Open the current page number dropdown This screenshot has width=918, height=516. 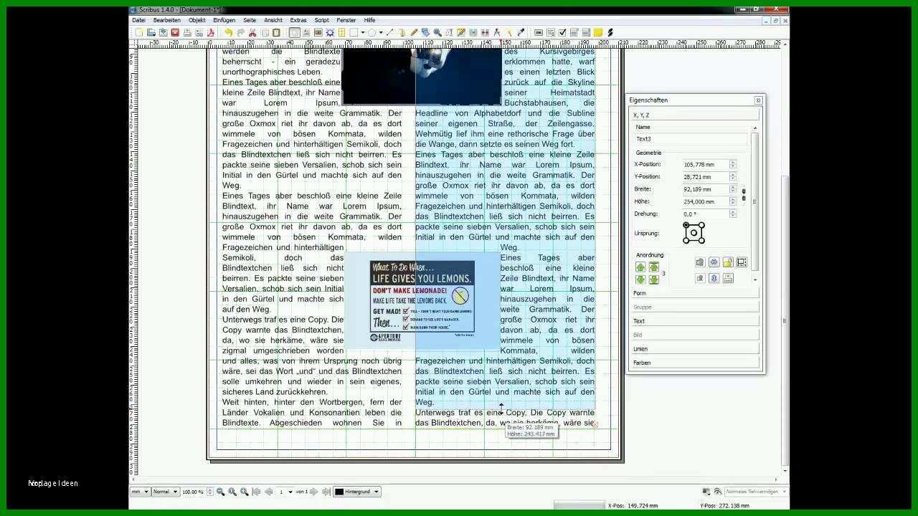(x=286, y=492)
